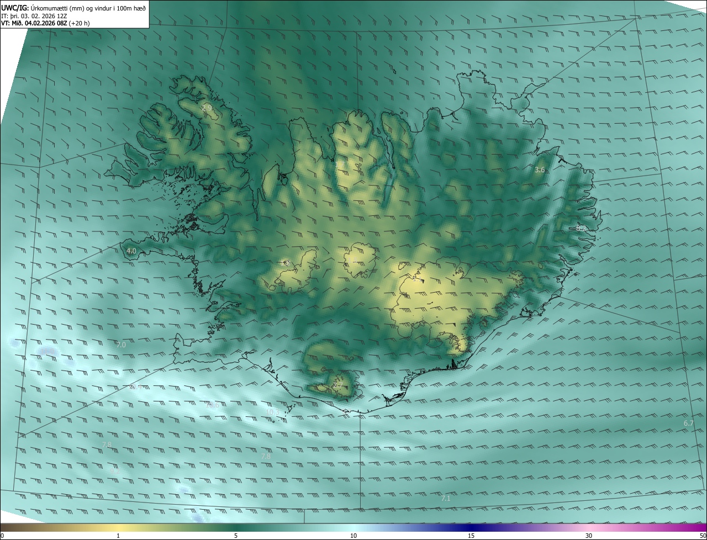Click the valid time 'VT: Mið. 04.02.2026 08Z (+20 h)'
Image resolution: width=707 pixels, height=540 pixels.
46,23
